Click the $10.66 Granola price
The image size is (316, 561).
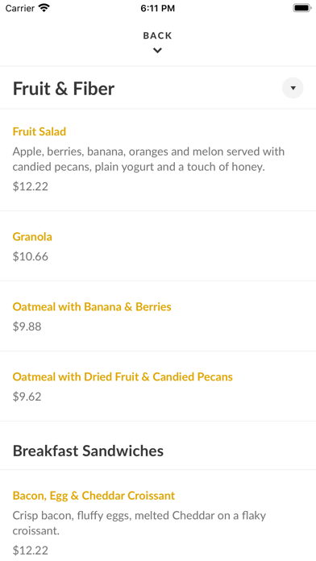pyautogui.click(x=31, y=256)
